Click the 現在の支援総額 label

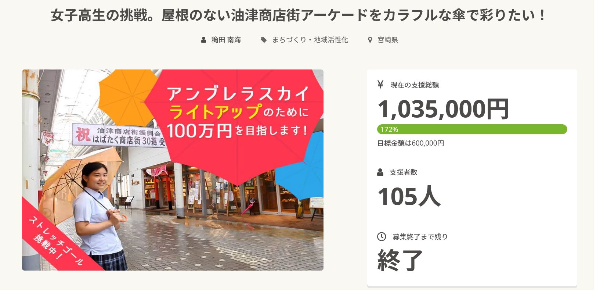(415, 85)
